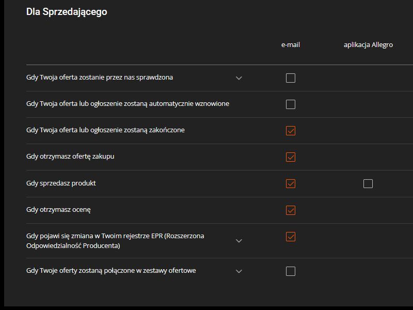The height and width of the screenshot is (310, 413).
Task: Check e-mail box for 'automatycznie wznowione' row
Action: 291,104
